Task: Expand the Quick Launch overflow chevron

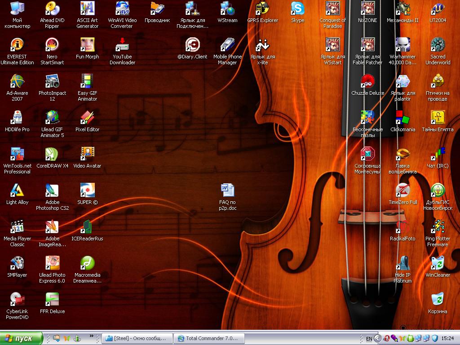Action: point(92,336)
